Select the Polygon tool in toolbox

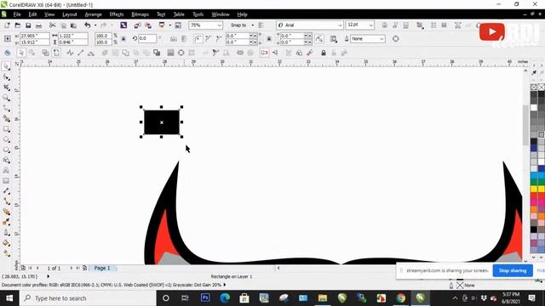(x=6, y=150)
